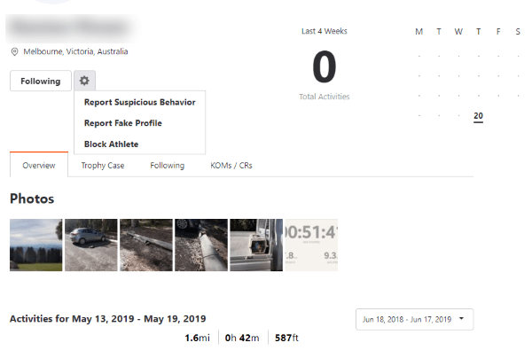
Task: Switch to the Overview tab
Action: click(39, 166)
